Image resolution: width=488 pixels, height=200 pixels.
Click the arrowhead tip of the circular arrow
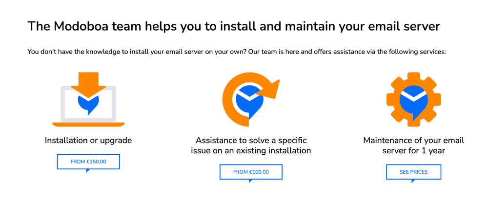(271, 89)
